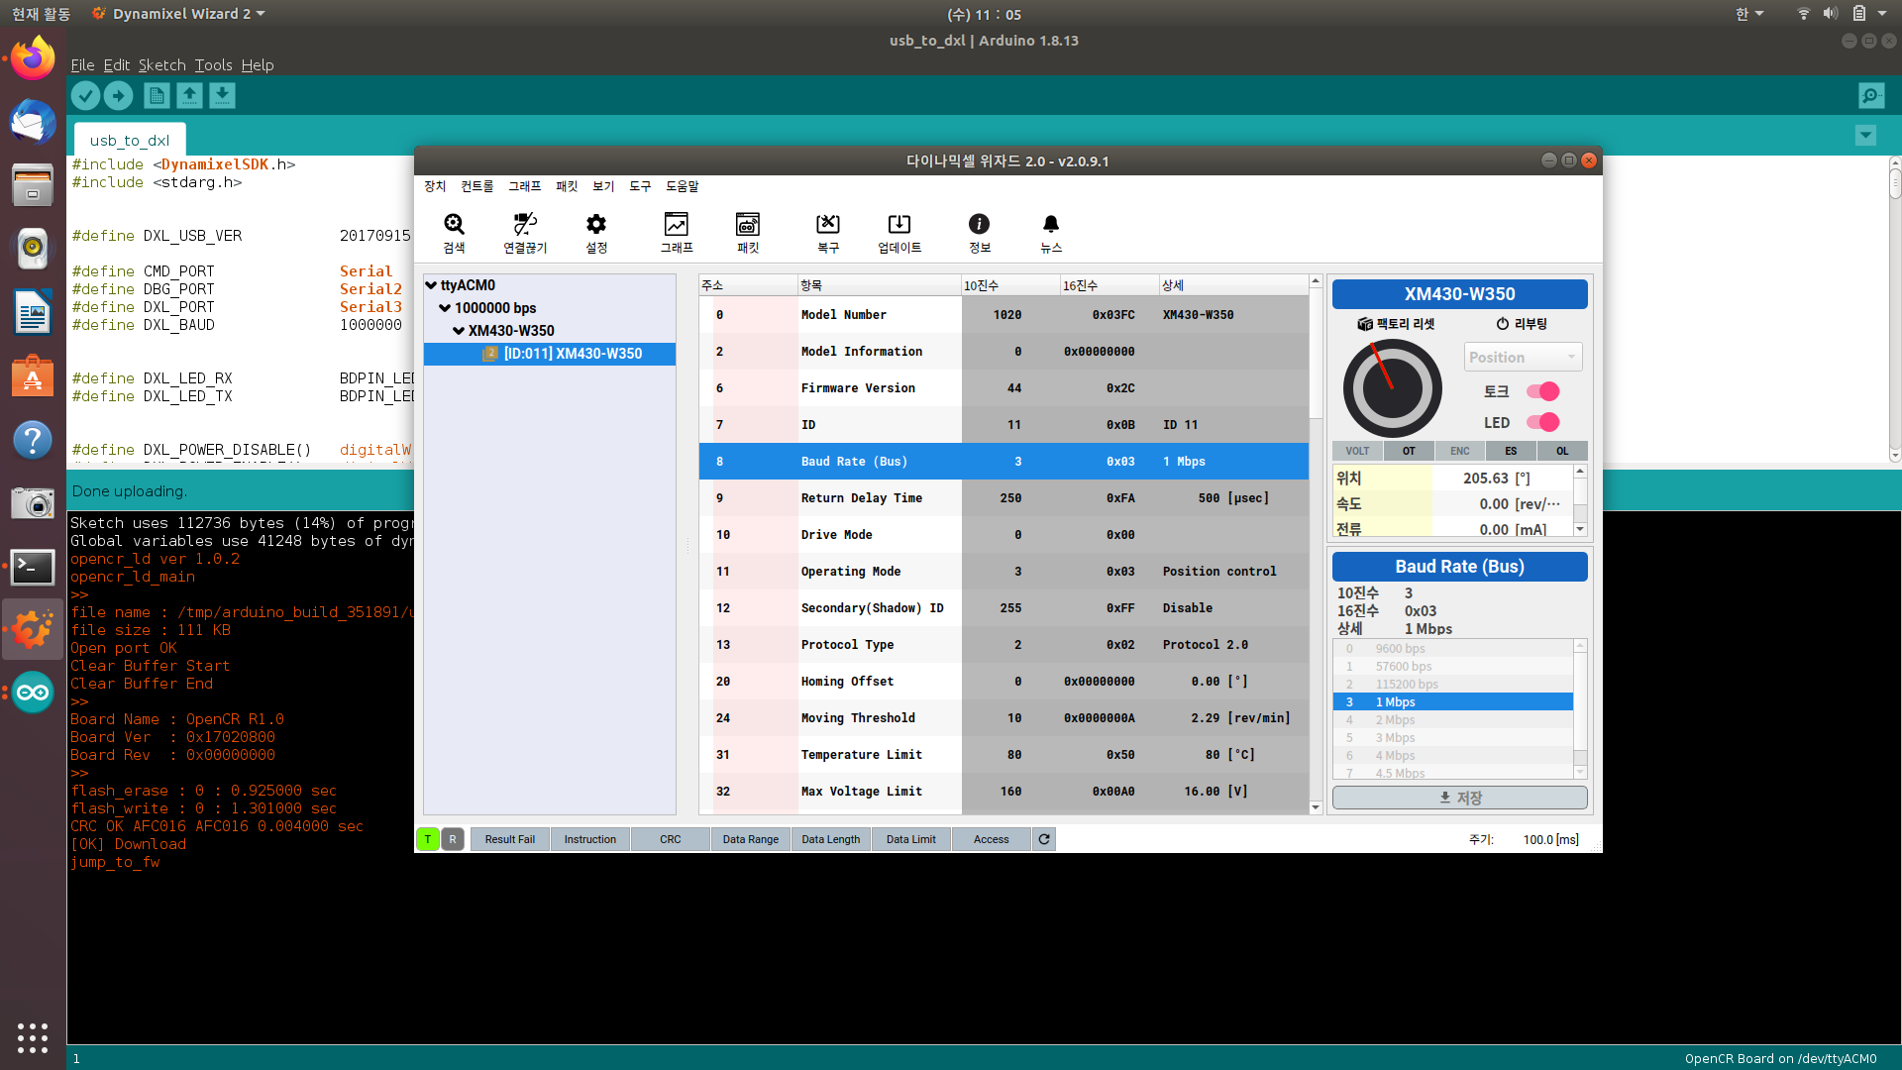Open the Position mode dropdown
The height and width of the screenshot is (1070, 1902).
tap(1523, 357)
